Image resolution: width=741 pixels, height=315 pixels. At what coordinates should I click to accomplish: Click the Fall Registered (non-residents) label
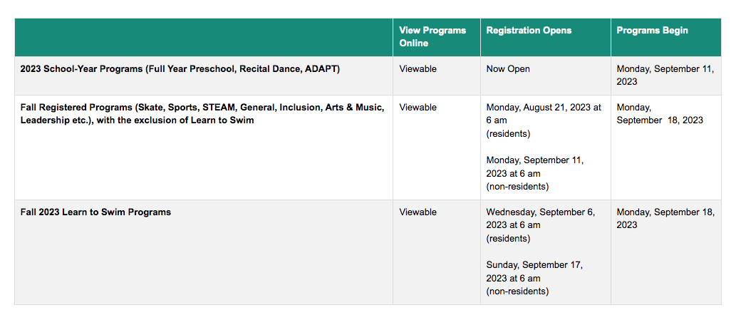[517, 186]
